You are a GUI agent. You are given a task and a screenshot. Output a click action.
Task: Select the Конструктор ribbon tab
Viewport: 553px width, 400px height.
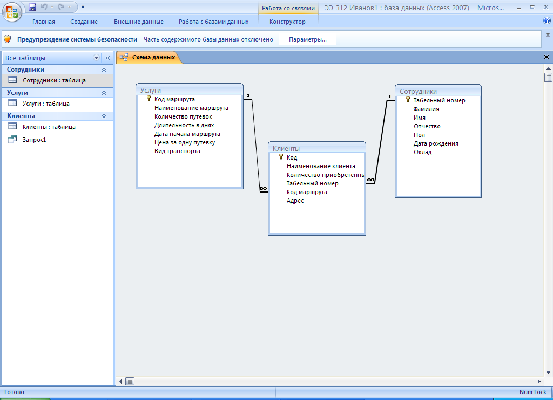287,22
